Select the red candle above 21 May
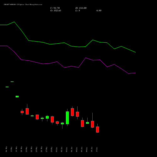Image resolution: width=157 pixels, height=157 pixels. 27,111
